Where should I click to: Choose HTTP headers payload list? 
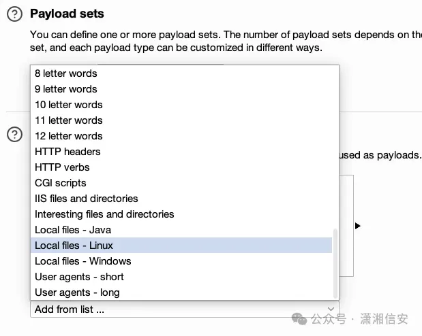coord(67,152)
